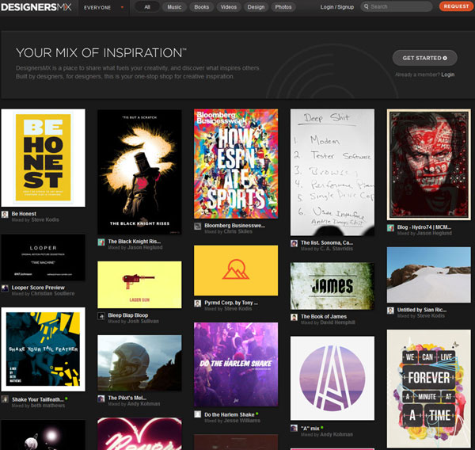Screen dimensions: 475x450
Task: Open the Do the Harlem Shake title link
Action: (x=230, y=414)
